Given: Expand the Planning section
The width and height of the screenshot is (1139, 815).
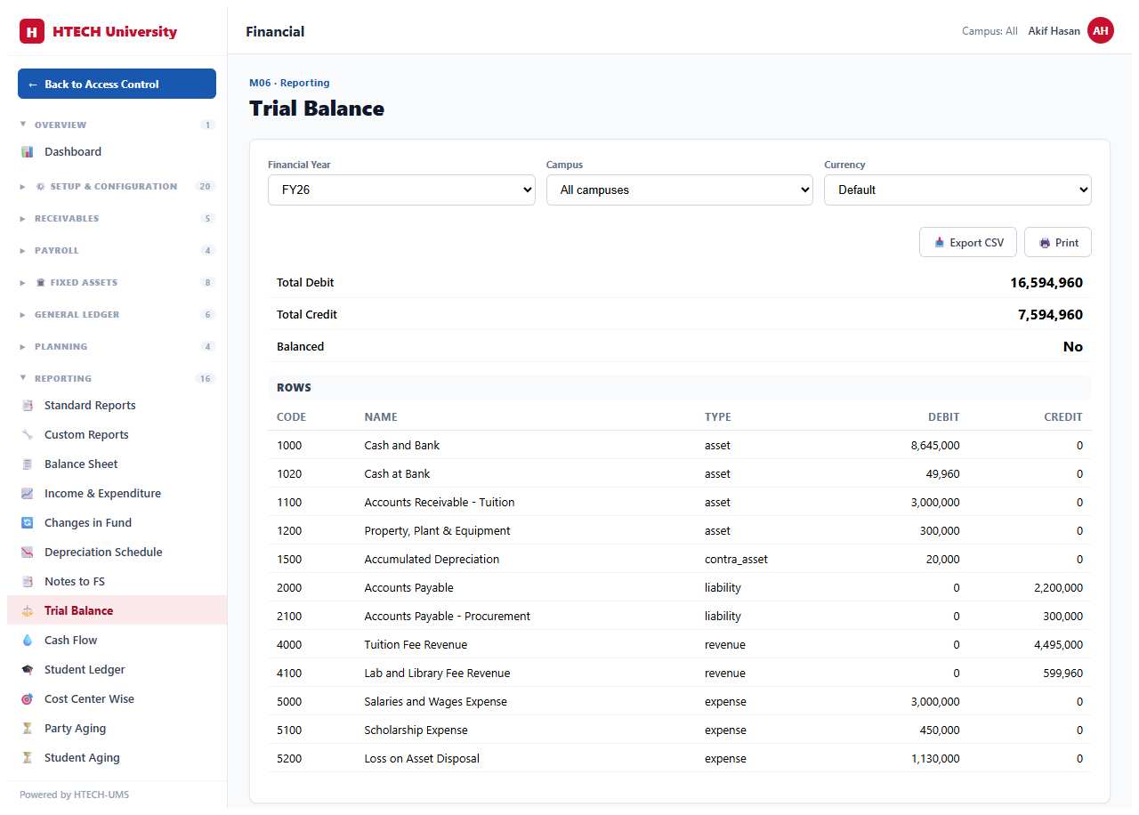Looking at the screenshot, I should click(x=117, y=347).
